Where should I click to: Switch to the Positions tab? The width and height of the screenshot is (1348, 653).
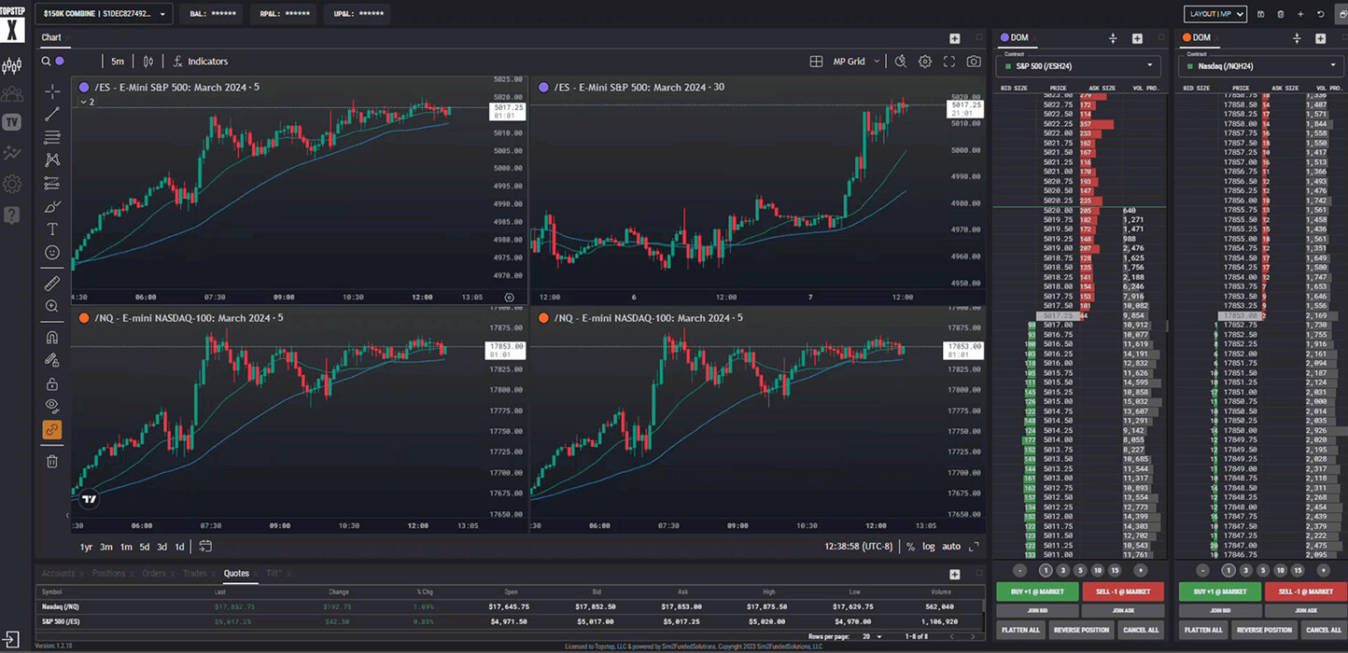[x=108, y=573]
